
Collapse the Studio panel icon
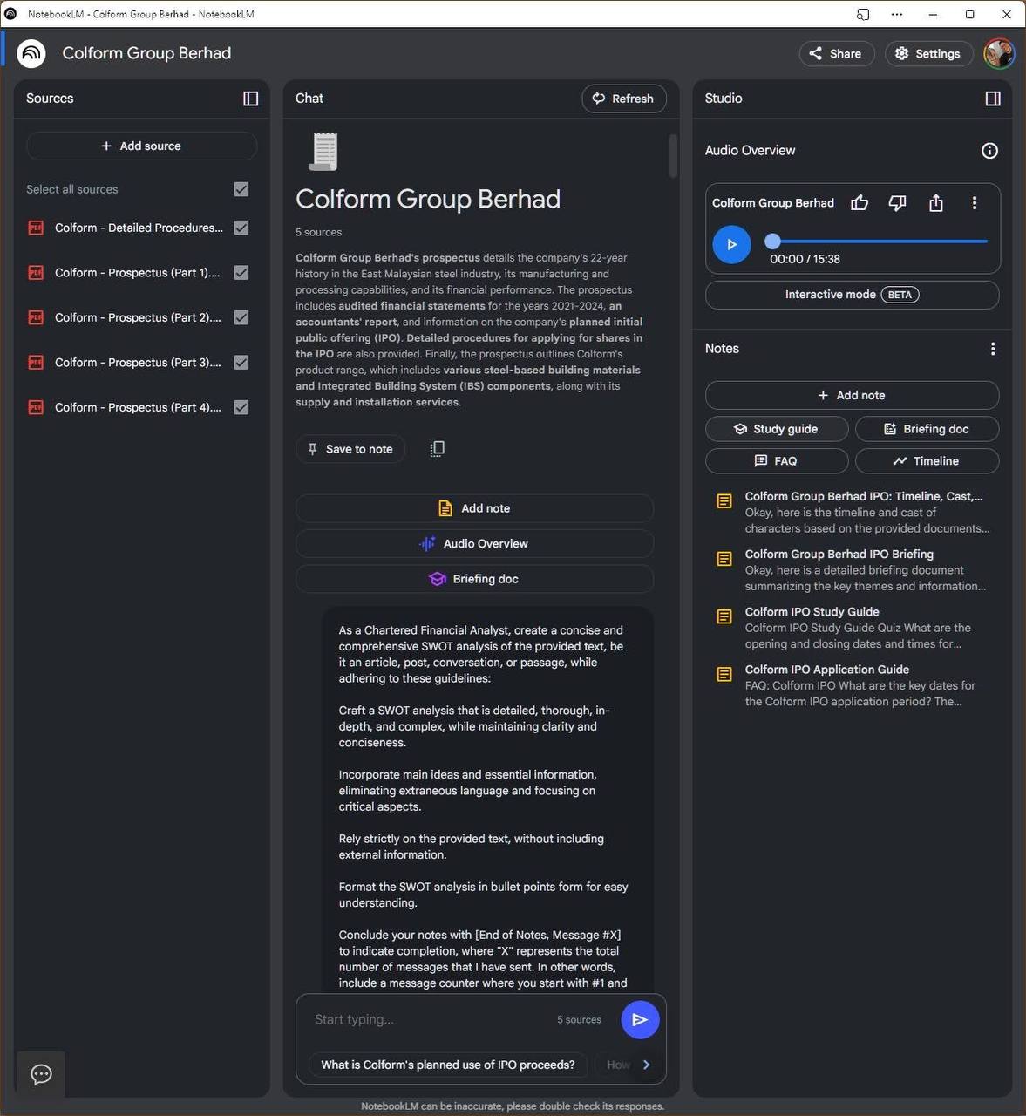(x=992, y=99)
